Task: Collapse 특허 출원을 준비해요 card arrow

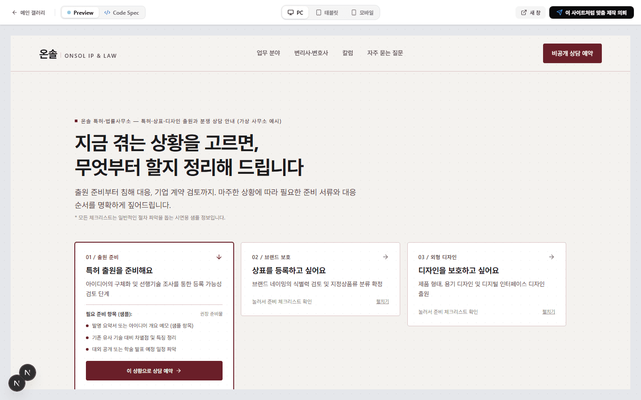Action: 219,257
